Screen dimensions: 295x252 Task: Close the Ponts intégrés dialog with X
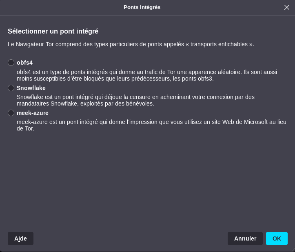287,7
